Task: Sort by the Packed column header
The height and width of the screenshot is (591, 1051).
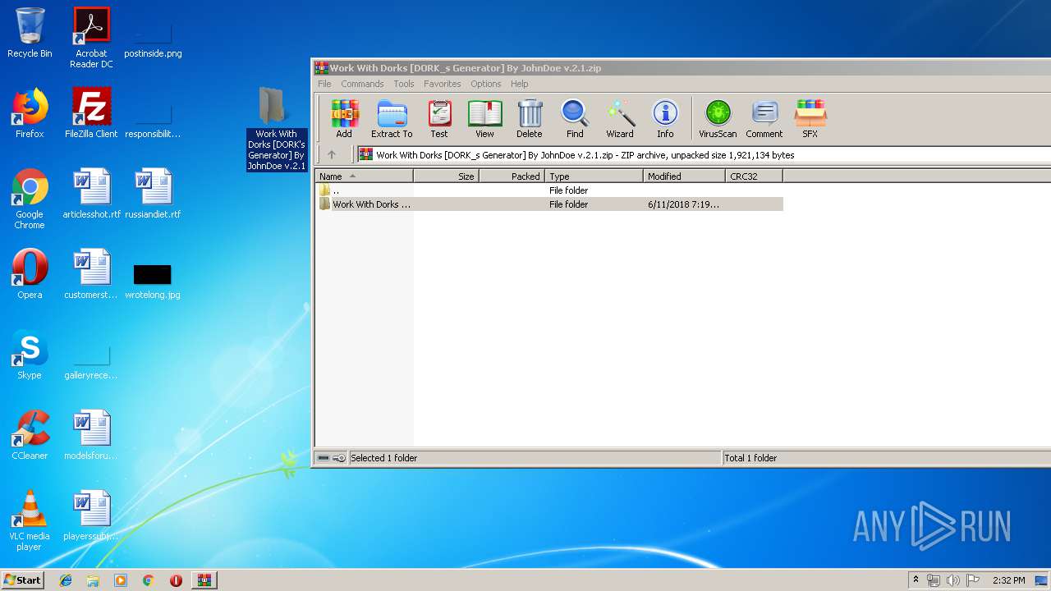Action: click(512, 176)
